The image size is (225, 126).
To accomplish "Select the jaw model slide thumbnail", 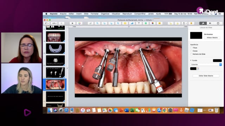I will [56, 48].
